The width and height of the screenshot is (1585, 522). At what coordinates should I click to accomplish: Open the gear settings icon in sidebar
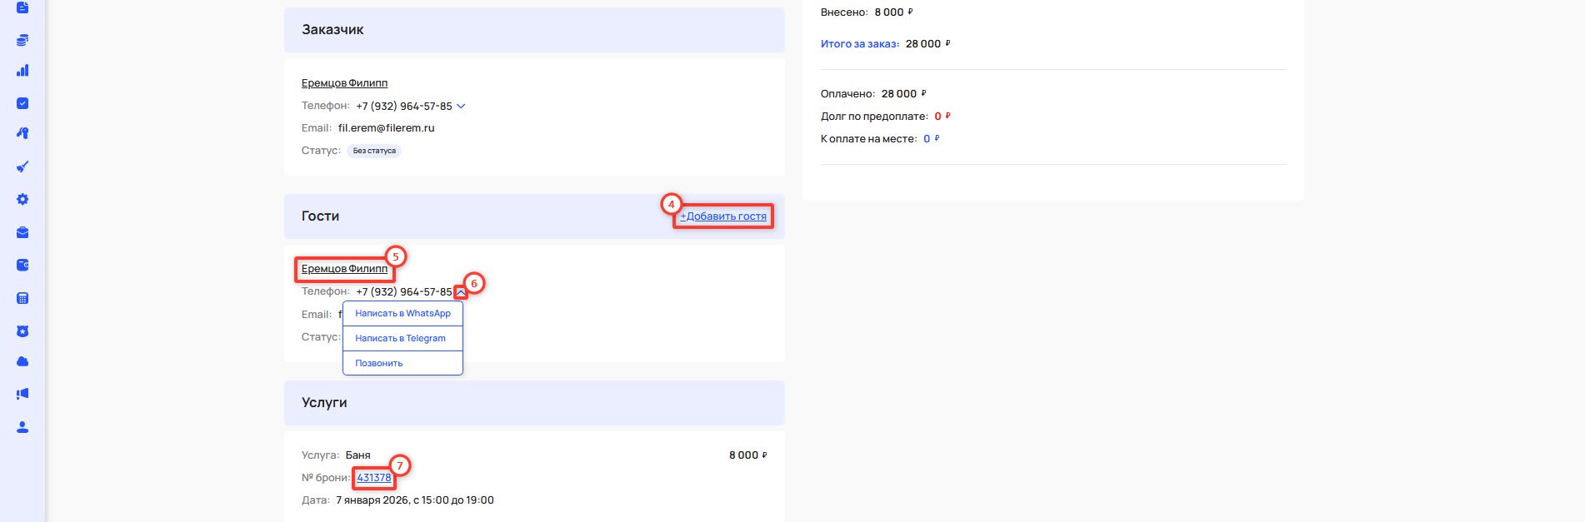(x=22, y=200)
